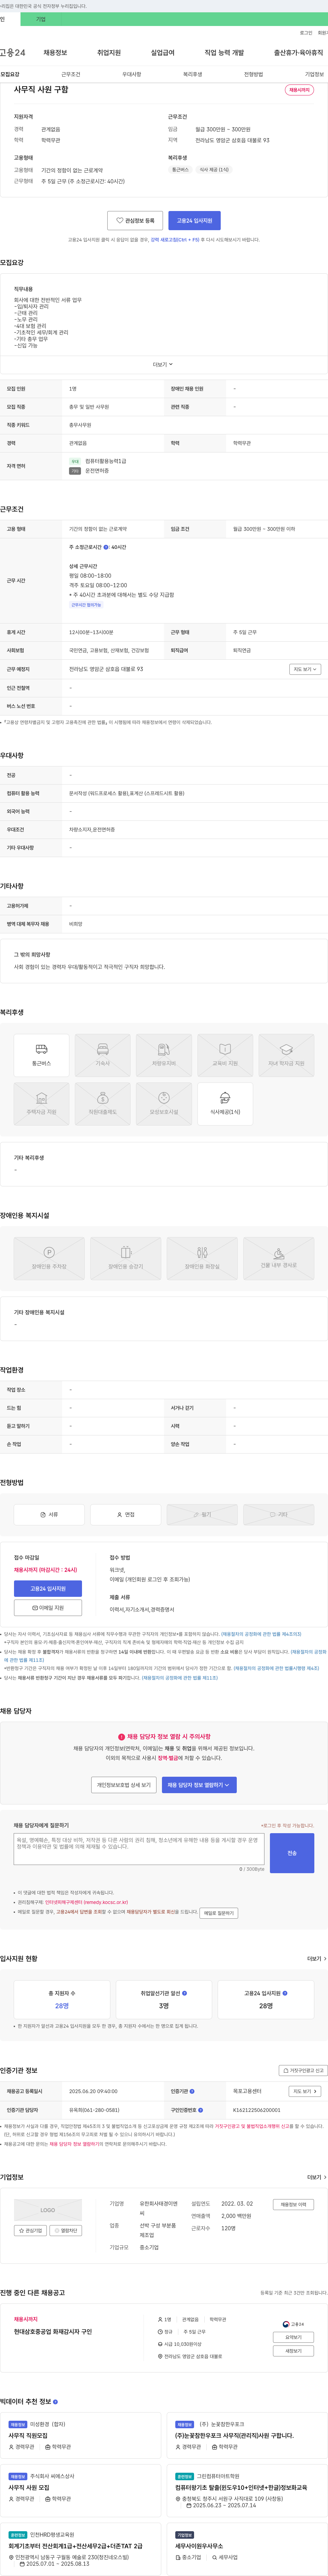Click the 요약보기 button for 현대삼호중공업 posting
328x2576 pixels.
point(293,2337)
